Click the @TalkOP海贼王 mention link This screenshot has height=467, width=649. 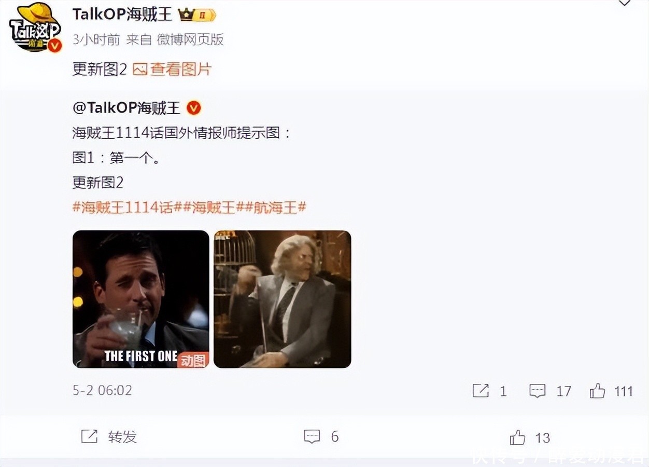click(x=126, y=108)
